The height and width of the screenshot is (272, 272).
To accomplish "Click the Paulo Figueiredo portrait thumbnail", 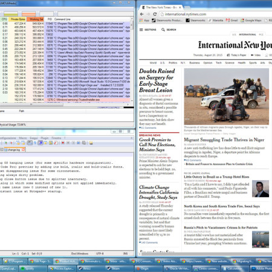I will coord(261,189).
